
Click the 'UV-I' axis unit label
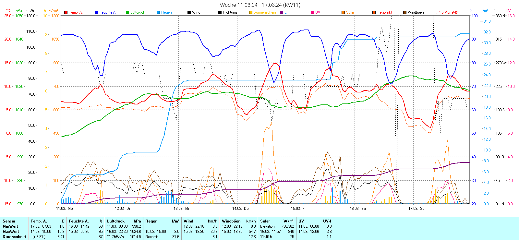(x=509, y=11)
